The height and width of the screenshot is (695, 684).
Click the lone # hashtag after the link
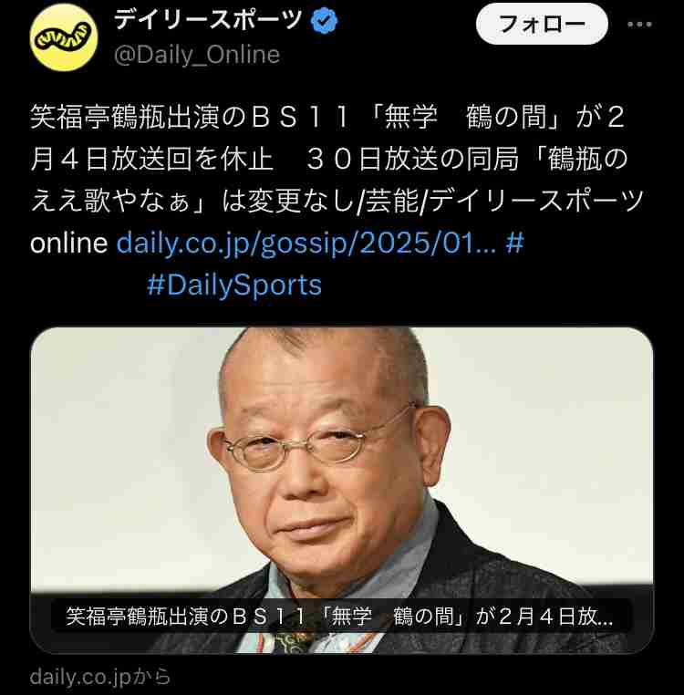coord(514,243)
